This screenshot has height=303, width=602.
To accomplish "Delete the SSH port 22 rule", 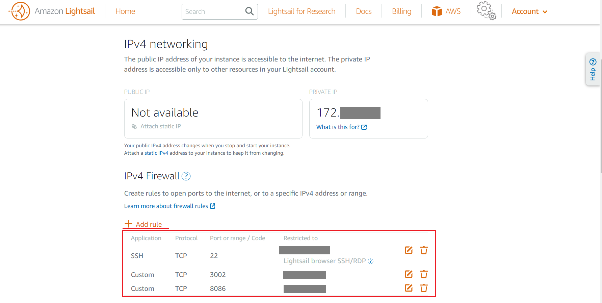I will pos(424,250).
